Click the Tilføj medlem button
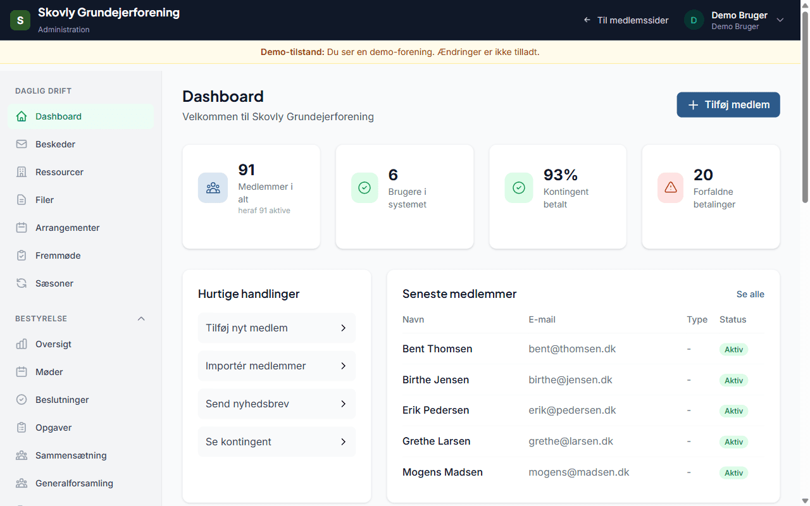Image resolution: width=810 pixels, height=506 pixels. 728,105
